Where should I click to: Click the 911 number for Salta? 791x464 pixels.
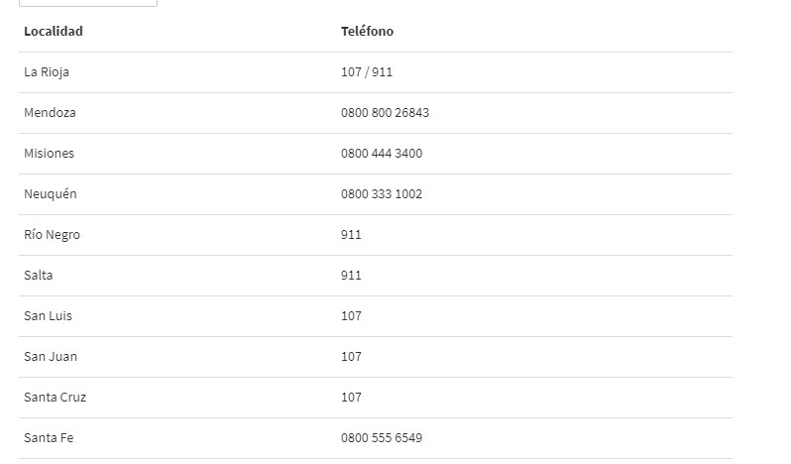tap(351, 276)
